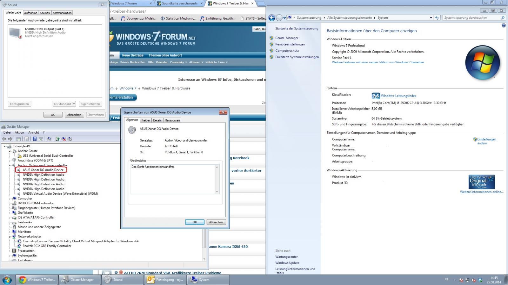Select NVIDIA HDMI Output device icon
The height and width of the screenshot is (285, 508).
(x=15, y=33)
